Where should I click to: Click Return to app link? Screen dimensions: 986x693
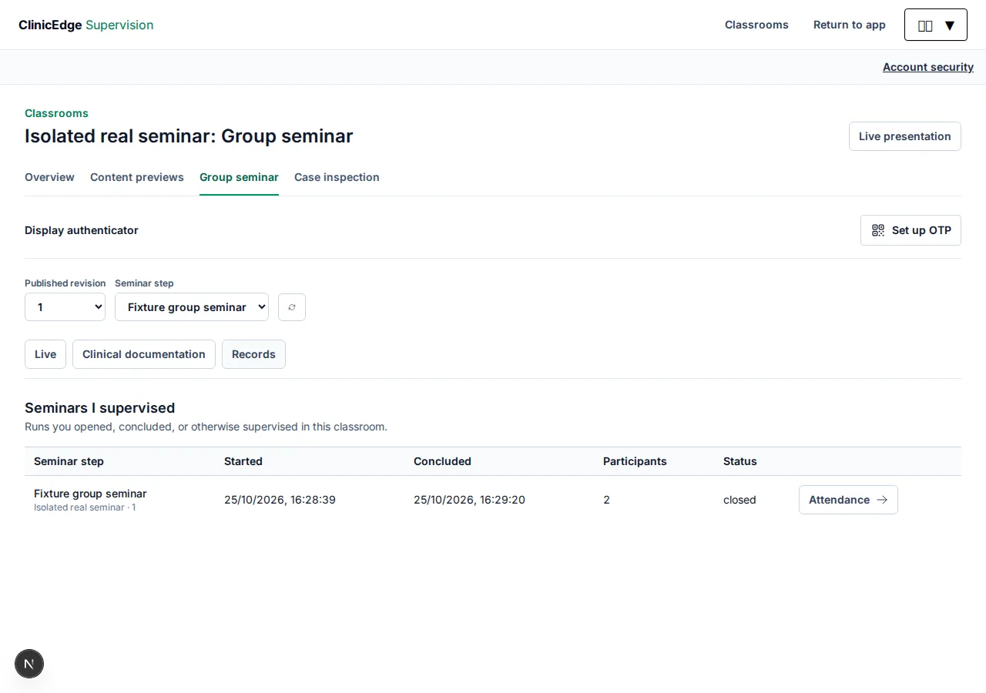click(850, 25)
